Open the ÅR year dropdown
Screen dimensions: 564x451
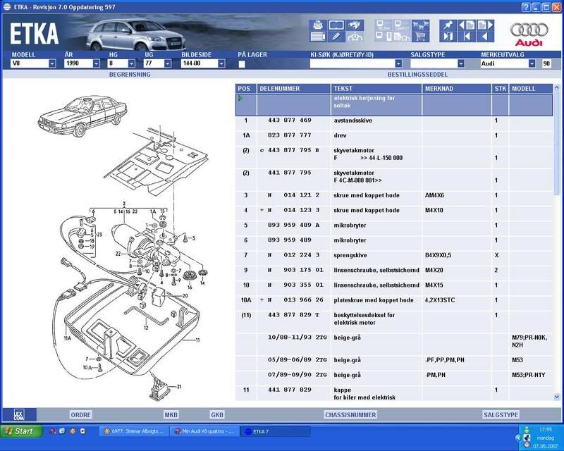[95, 63]
